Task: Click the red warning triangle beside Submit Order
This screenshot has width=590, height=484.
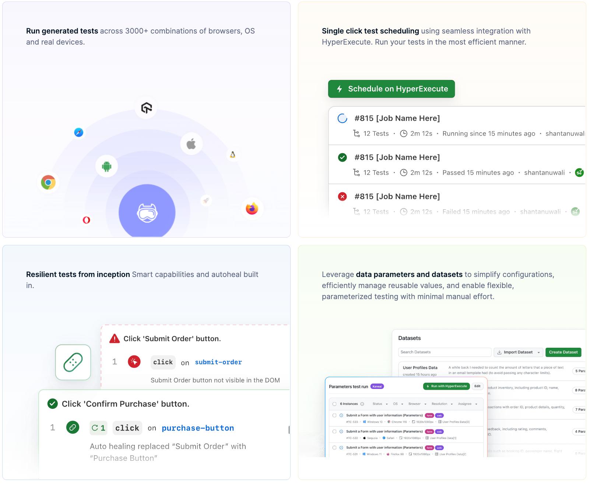Action: pos(115,339)
